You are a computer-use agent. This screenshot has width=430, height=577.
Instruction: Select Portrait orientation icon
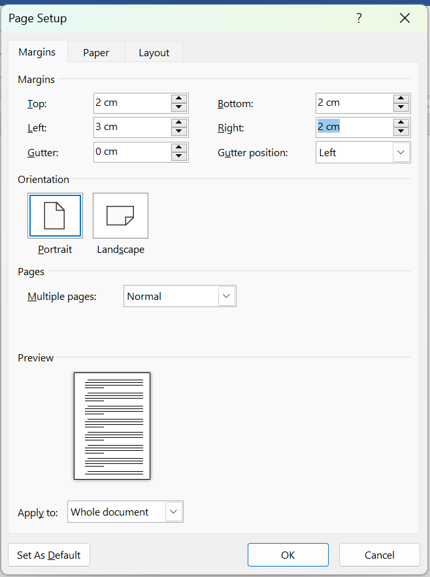point(55,216)
